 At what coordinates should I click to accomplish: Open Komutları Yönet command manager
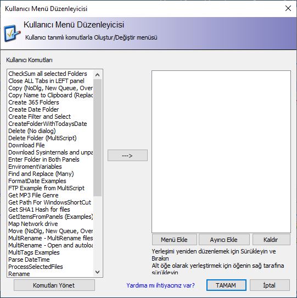coord(54,285)
